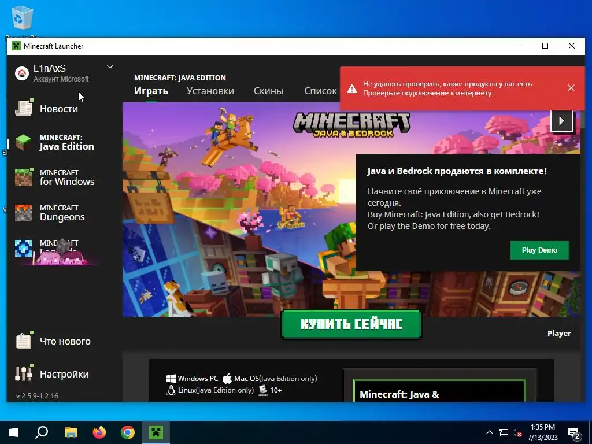Open the Настройки sliders icon
592x444 pixels.
[x=24, y=373]
